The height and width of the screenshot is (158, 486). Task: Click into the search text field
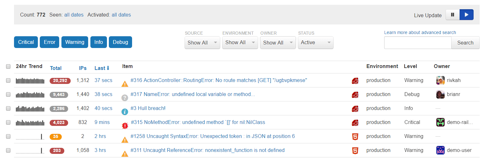coord(418,43)
